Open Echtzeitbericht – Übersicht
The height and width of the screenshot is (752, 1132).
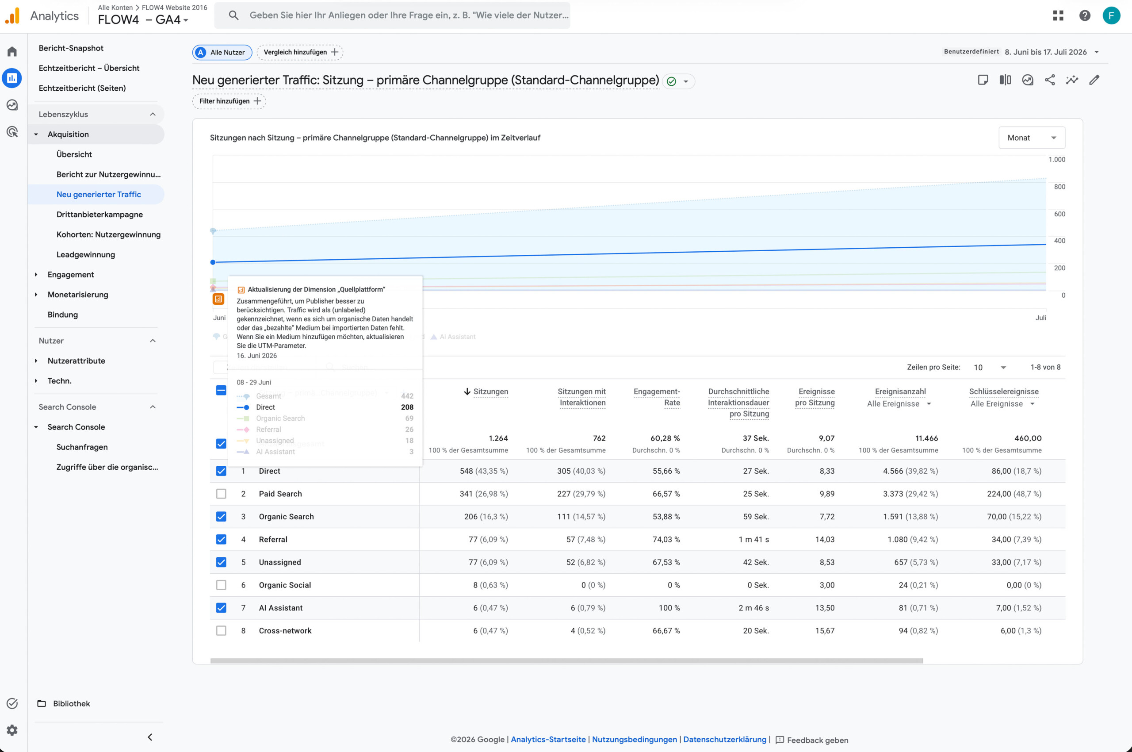pos(89,68)
